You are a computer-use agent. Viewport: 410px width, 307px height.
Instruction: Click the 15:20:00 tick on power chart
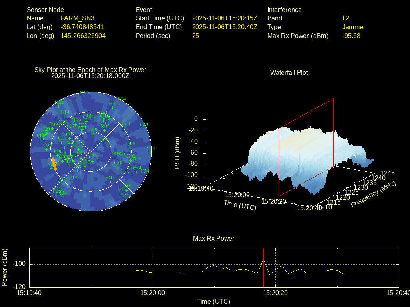coord(153,293)
